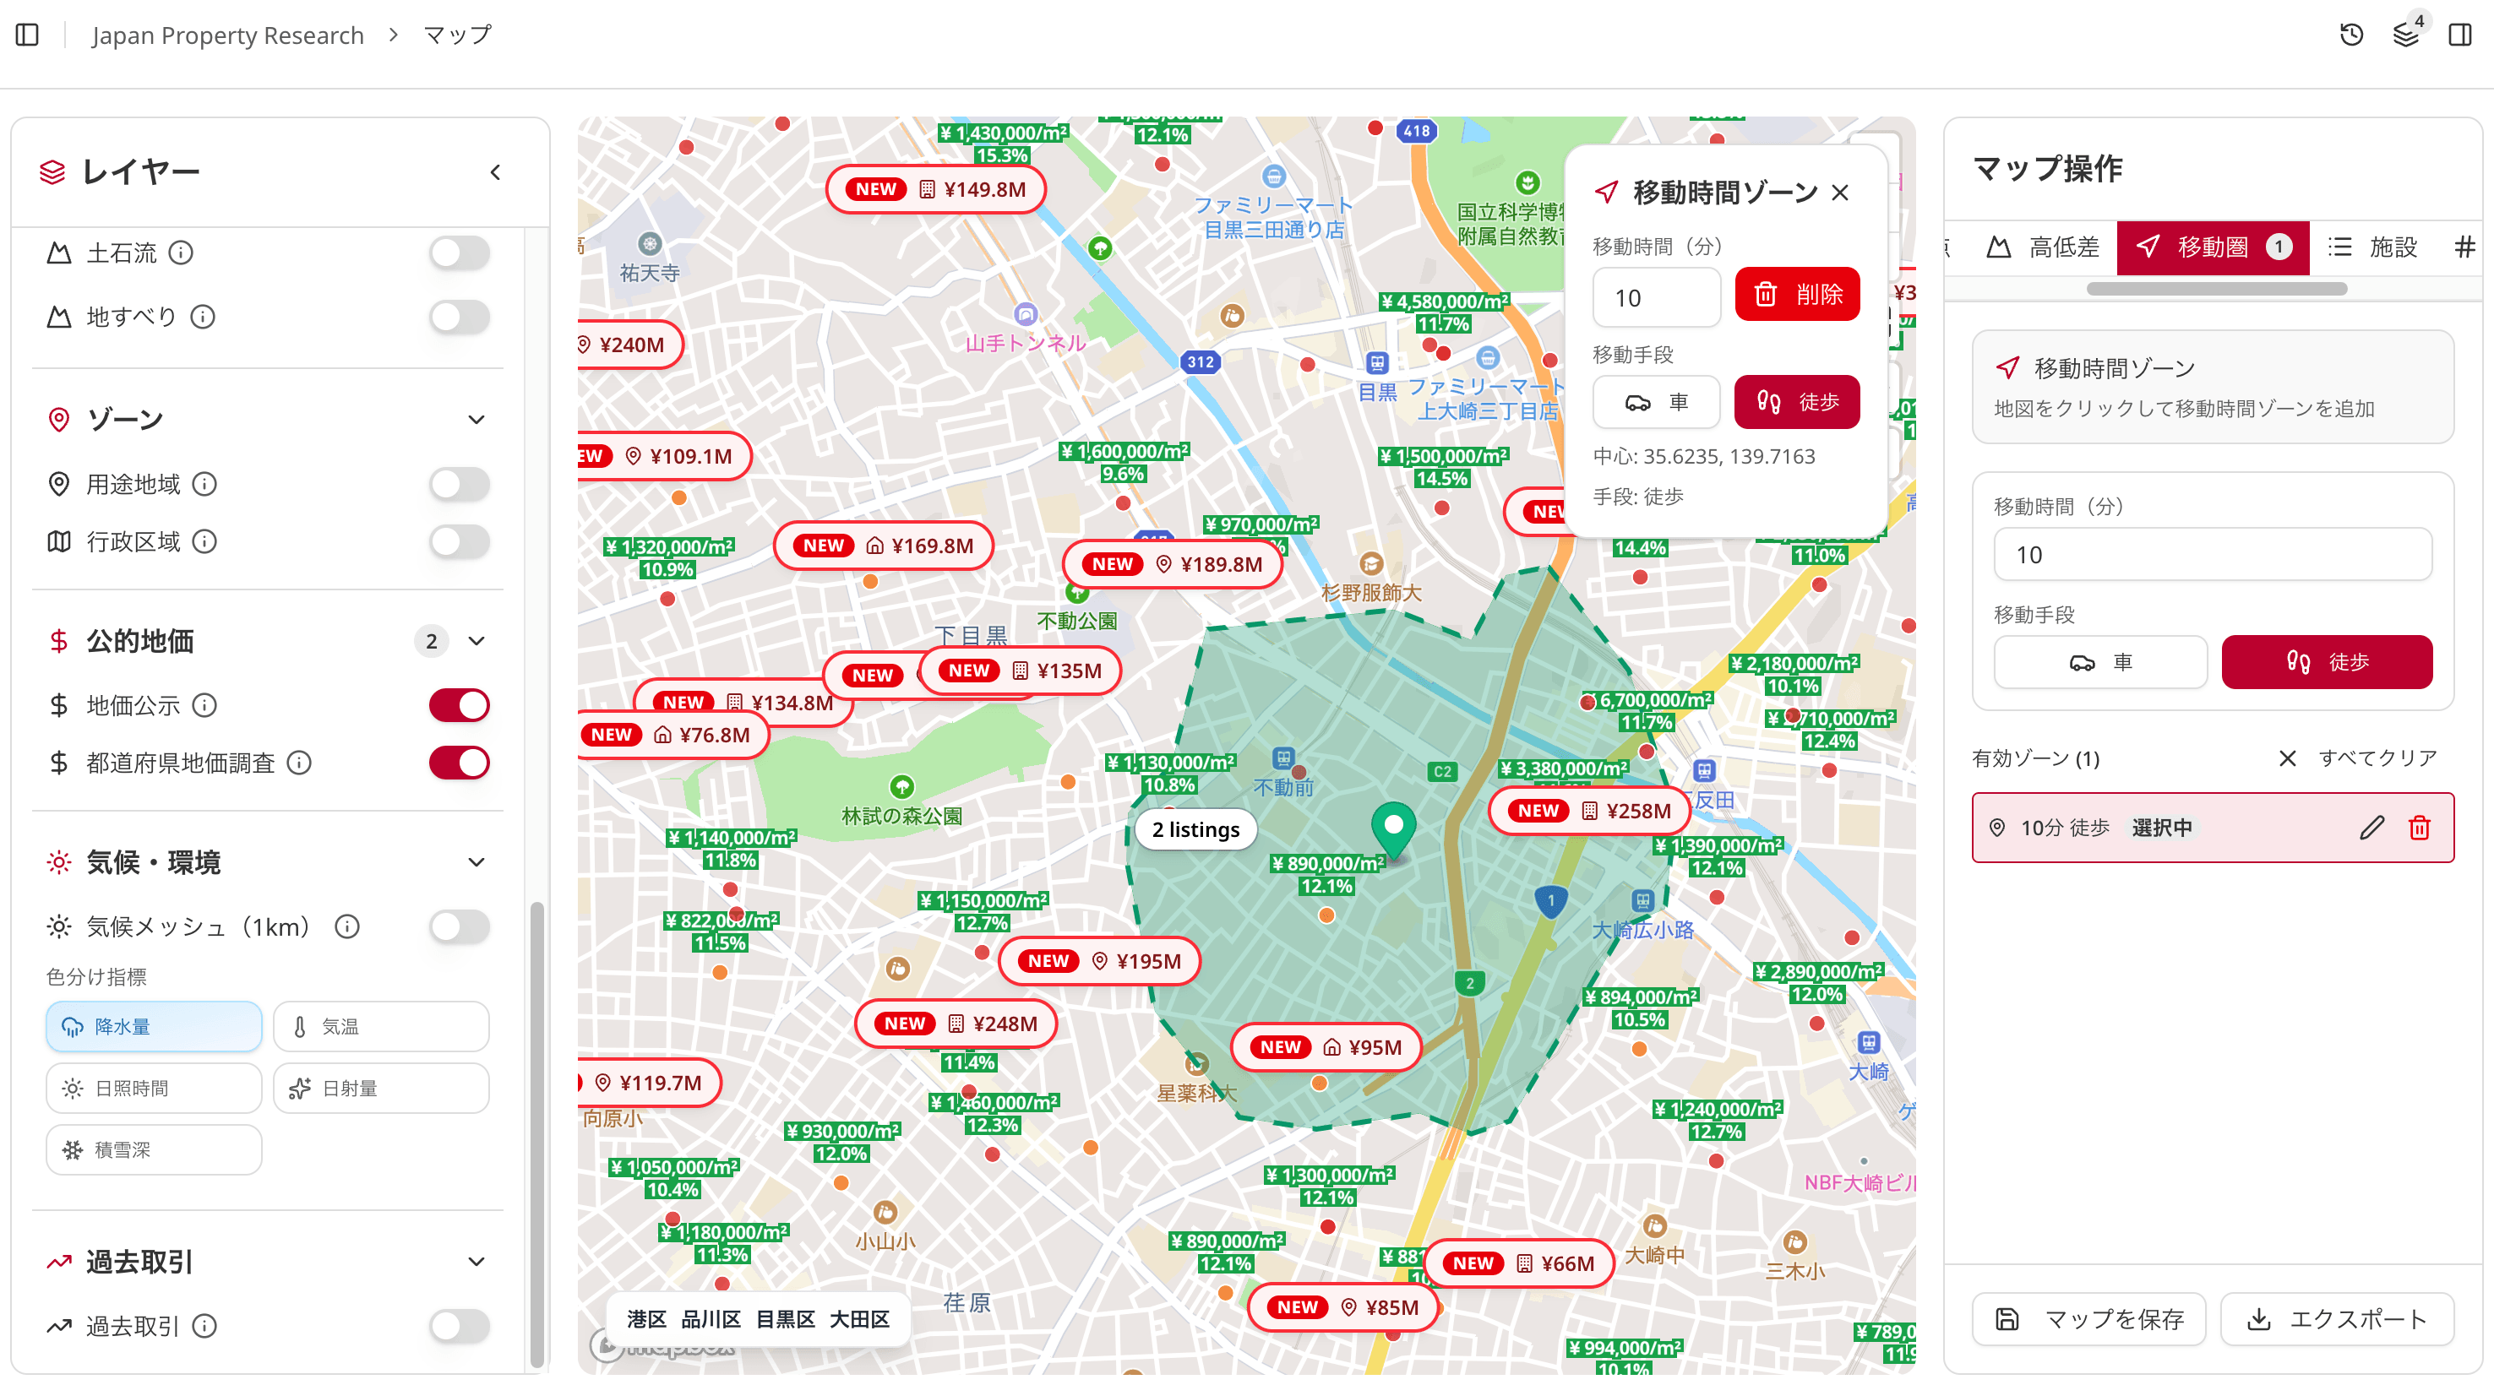Click the green center pin on the map

tap(1394, 830)
